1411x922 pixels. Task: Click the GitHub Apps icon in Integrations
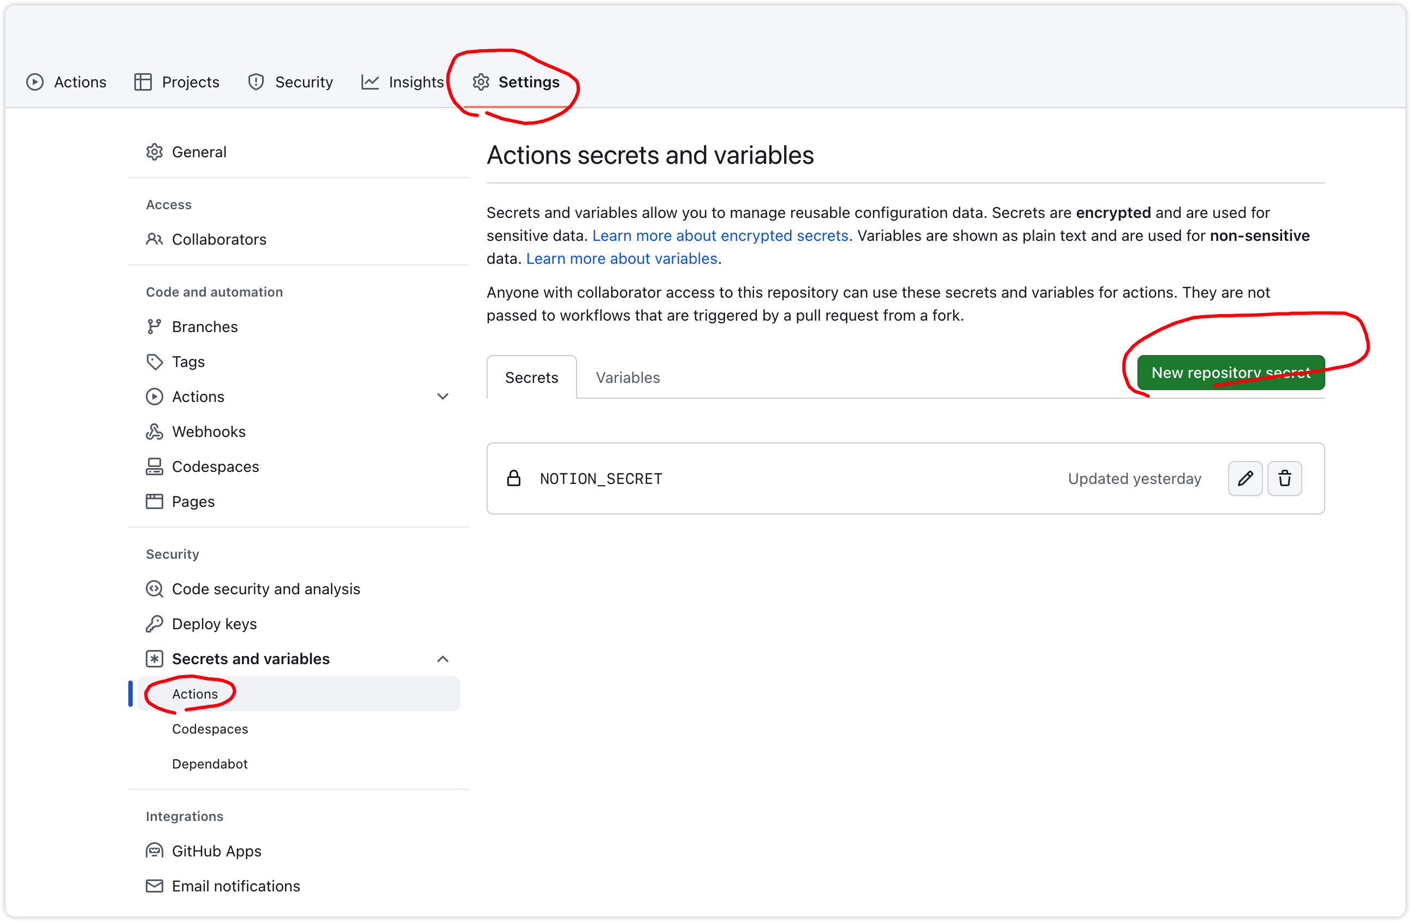pyautogui.click(x=154, y=851)
